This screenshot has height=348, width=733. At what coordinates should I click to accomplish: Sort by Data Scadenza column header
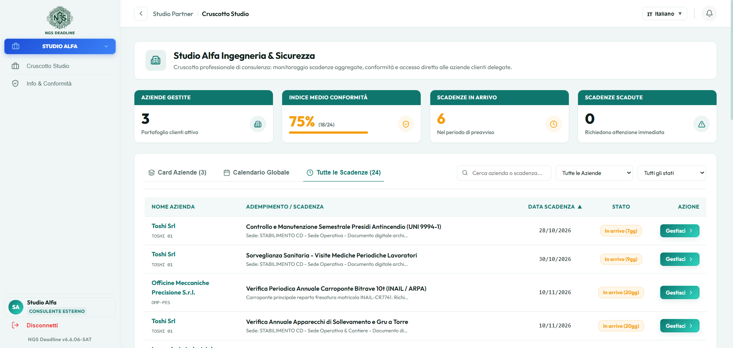pyautogui.click(x=555, y=207)
